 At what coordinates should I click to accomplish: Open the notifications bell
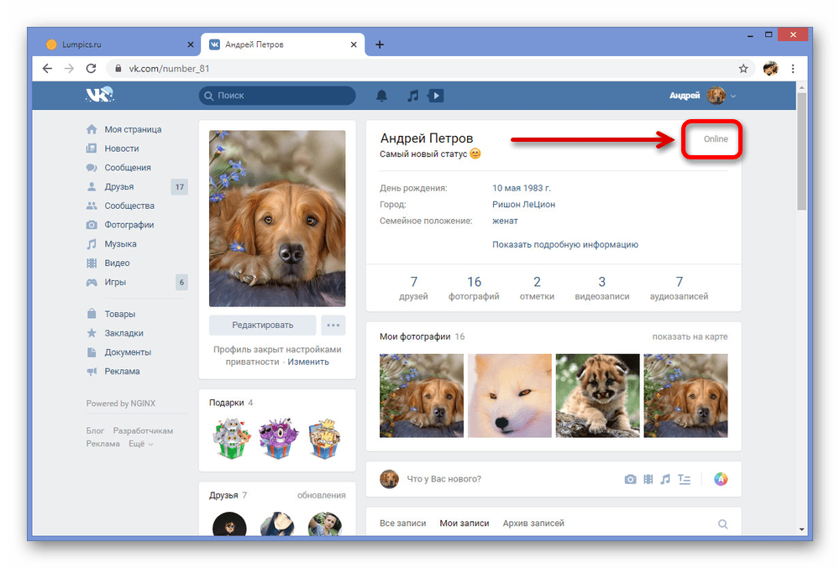(x=382, y=96)
